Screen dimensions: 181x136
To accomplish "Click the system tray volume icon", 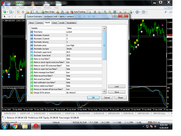I will pyautogui.click(x=156, y=126).
